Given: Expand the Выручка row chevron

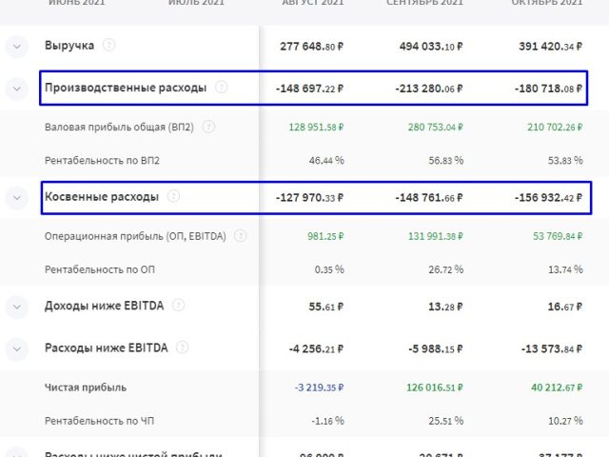Looking at the screenshot, I should point(17,47).
